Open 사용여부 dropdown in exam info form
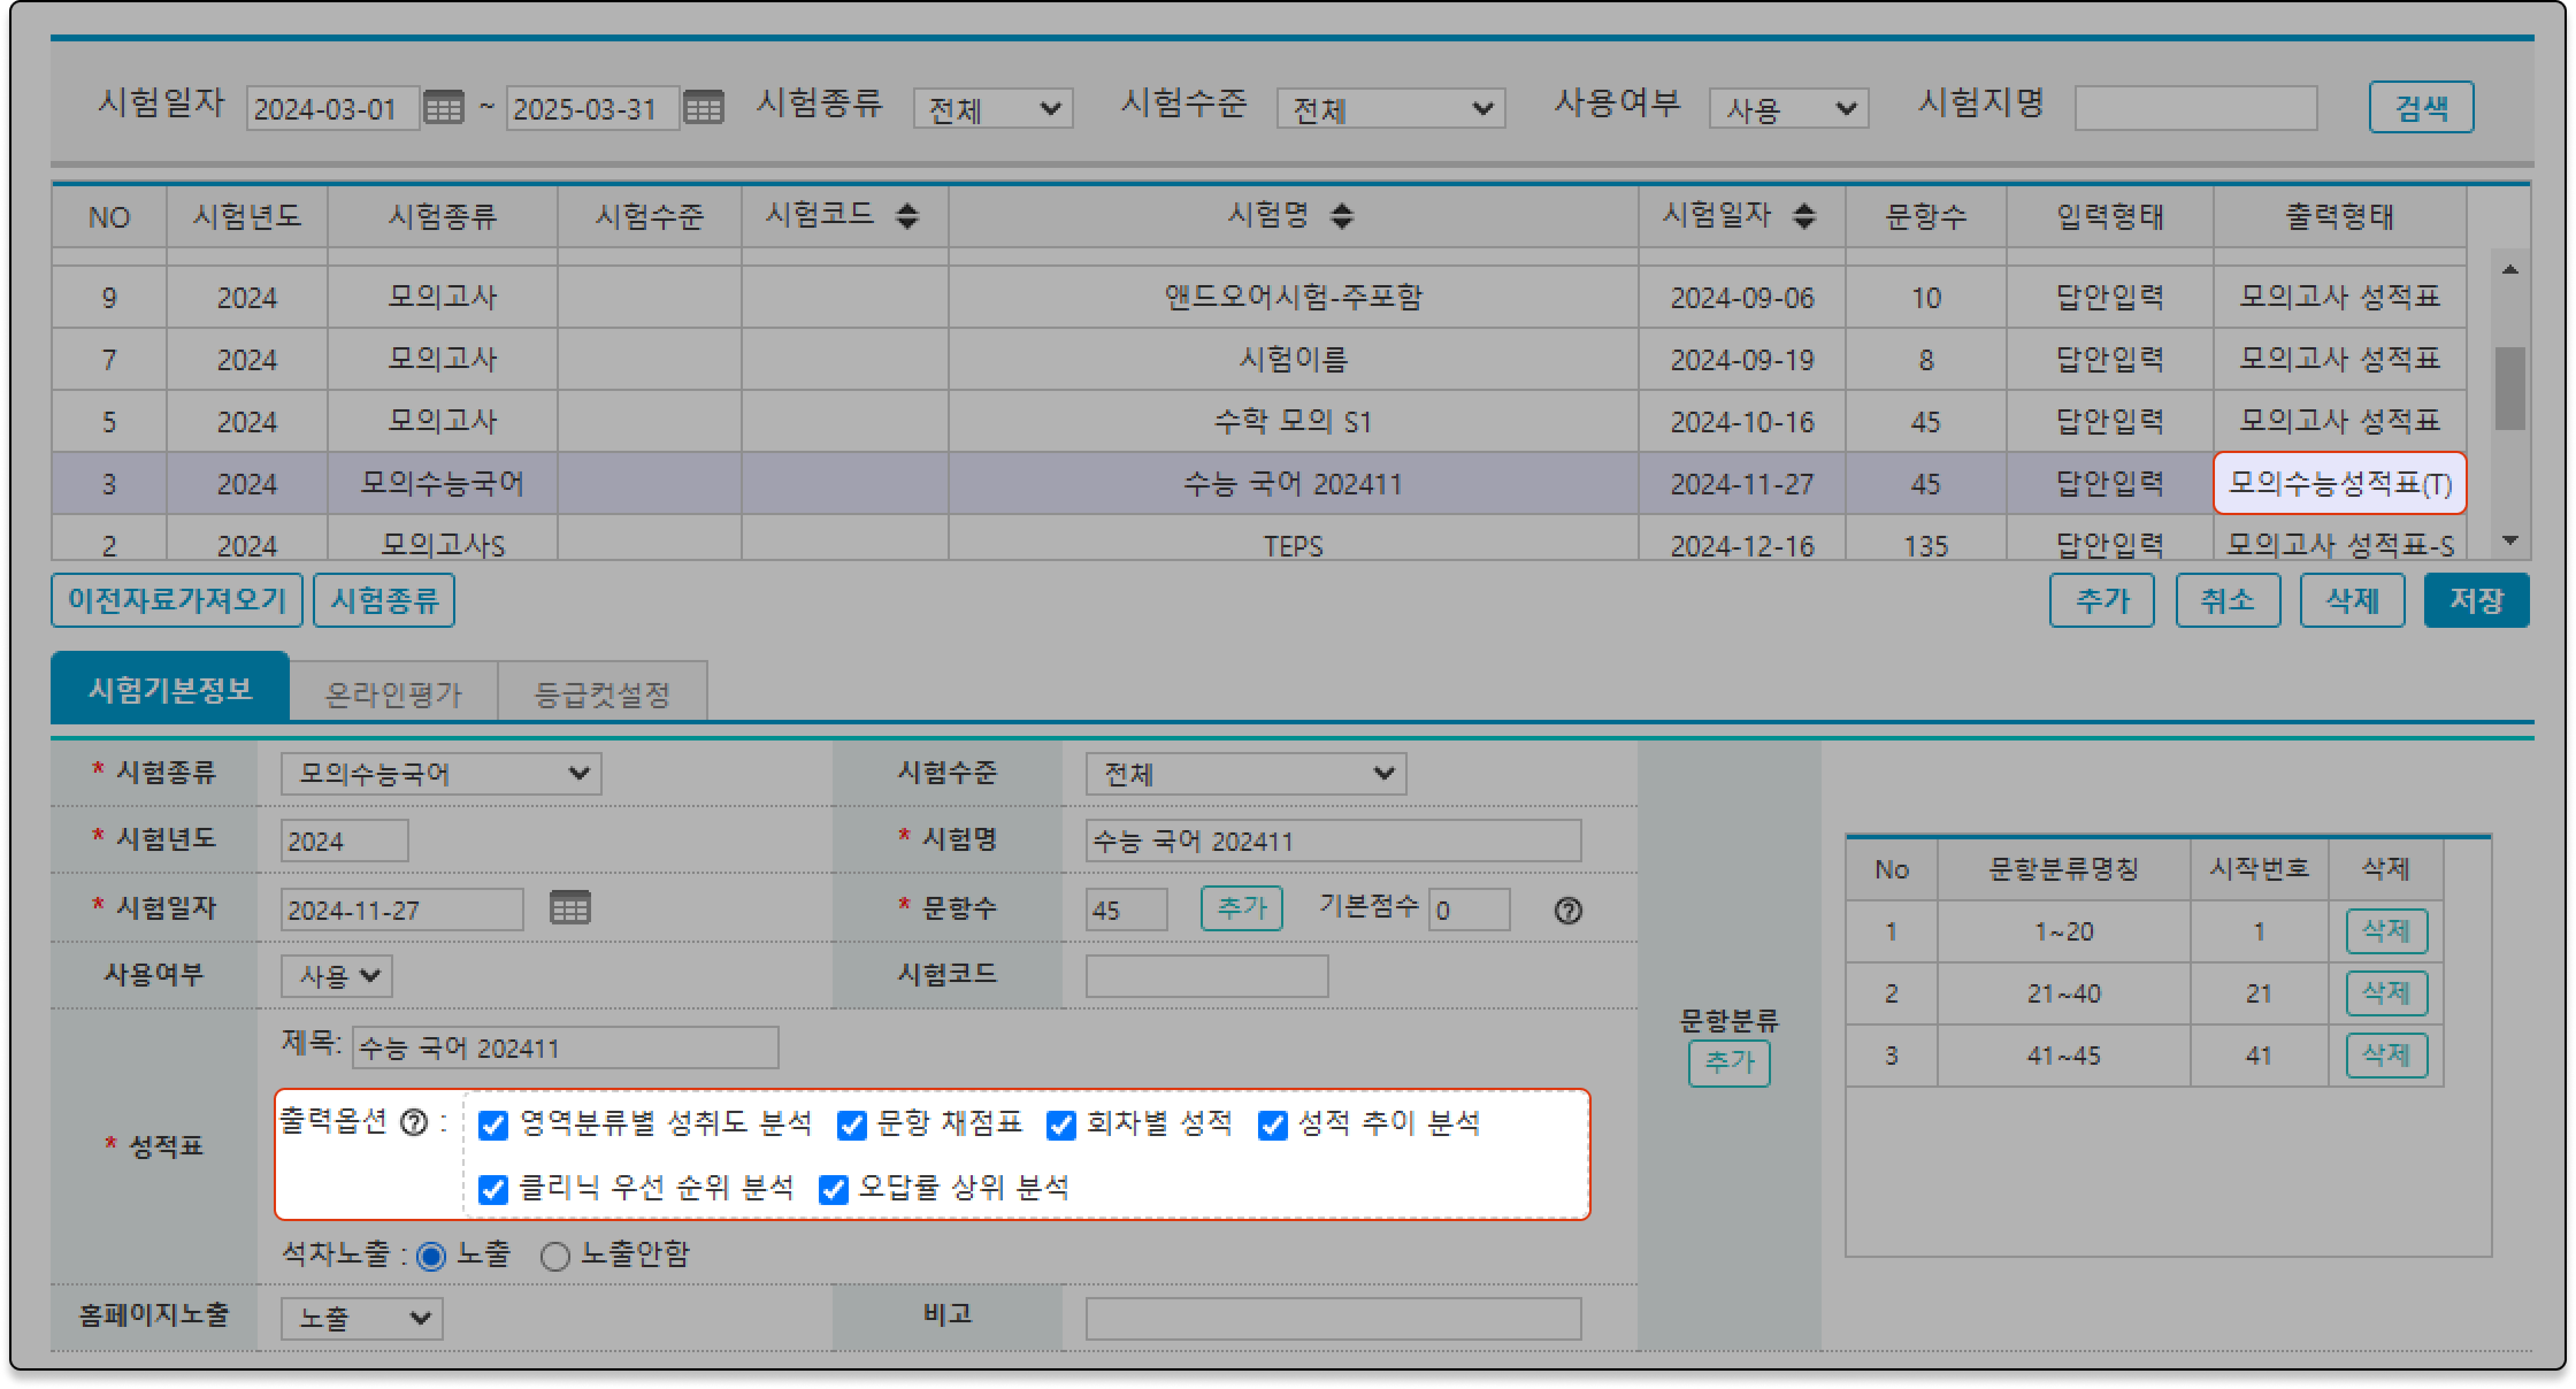 pos(337,975)
